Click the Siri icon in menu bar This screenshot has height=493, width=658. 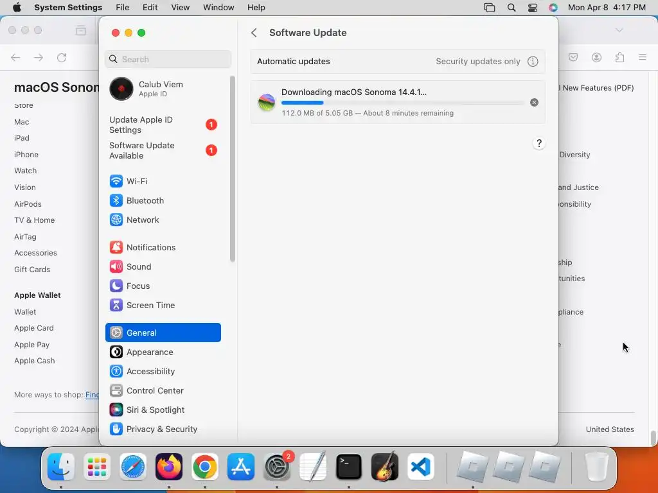pyautogui.click(x=553, y=8)
